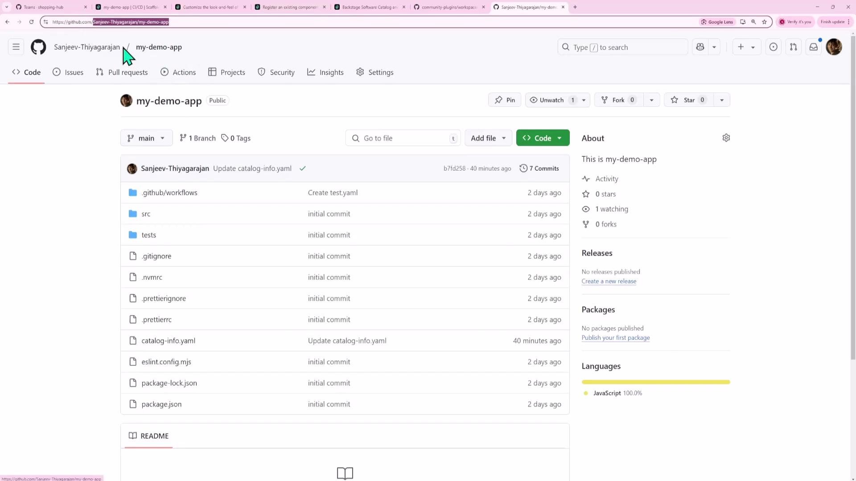Open the Finish update browser menu
Screen dimensions: 856x481
(x=835, y=22)
